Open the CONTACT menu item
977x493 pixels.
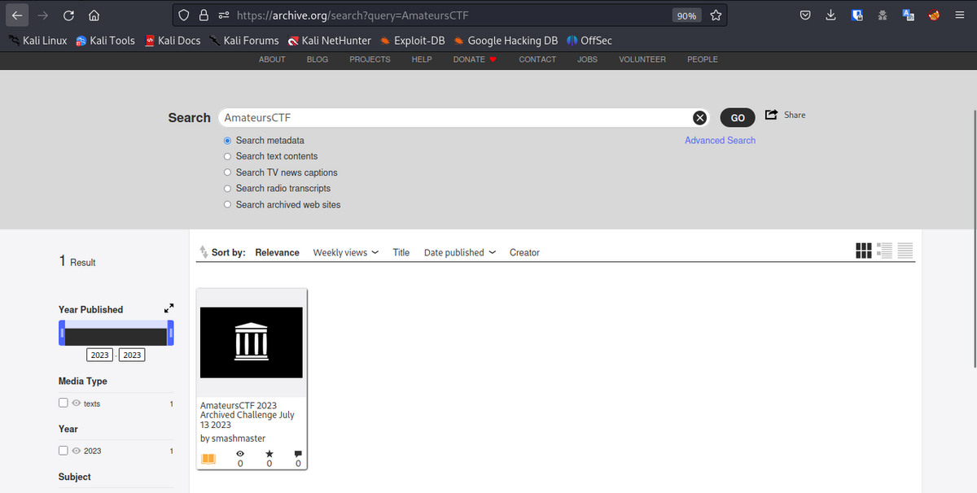pos(537,59)
